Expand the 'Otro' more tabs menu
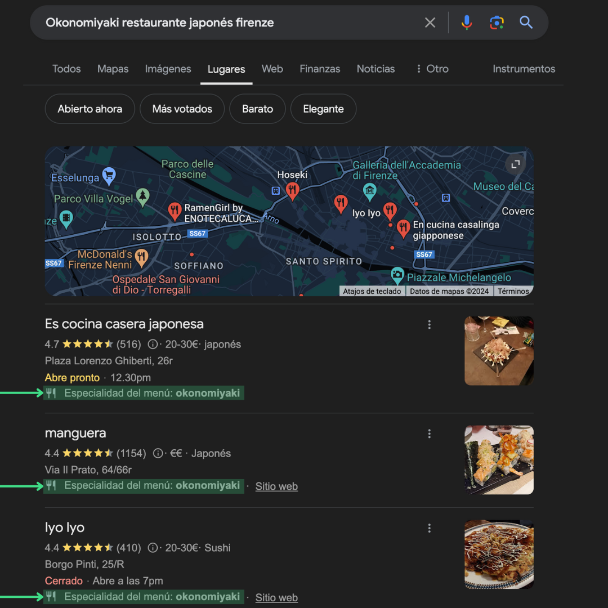The width and height of the screenshot is (608, 608). [x=432, y=69]
